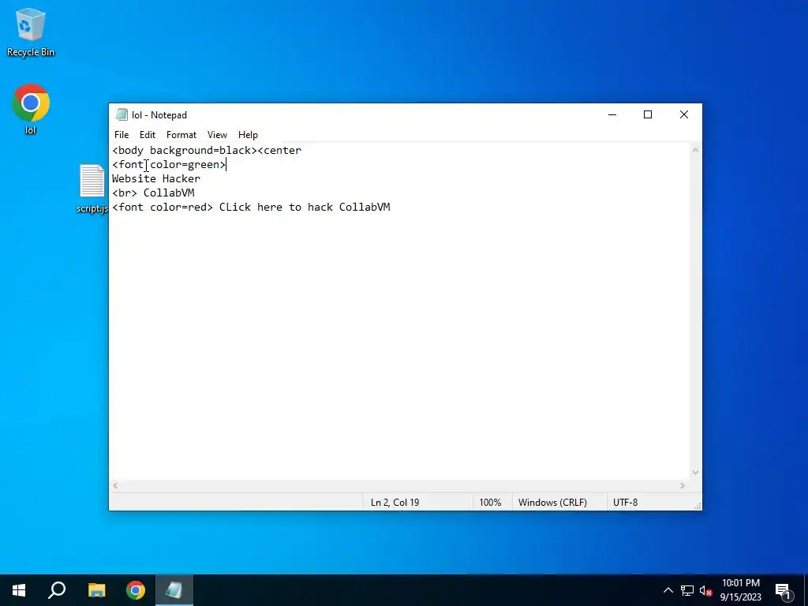Click the horizontal scrollbar right arrow

coord(683,486)
